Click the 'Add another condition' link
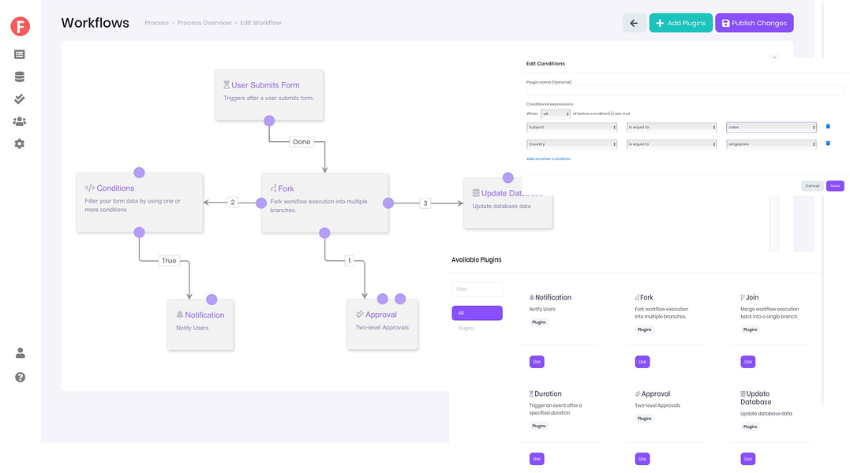850x473 pixels. coord(548,159)
